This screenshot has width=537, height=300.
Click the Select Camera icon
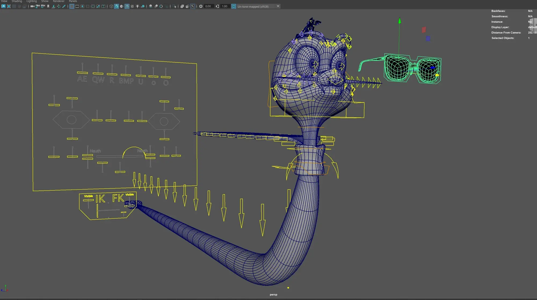click(32, 6)
